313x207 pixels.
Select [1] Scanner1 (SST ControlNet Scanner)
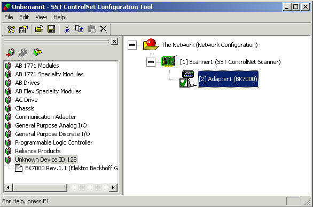pos(230,62)
